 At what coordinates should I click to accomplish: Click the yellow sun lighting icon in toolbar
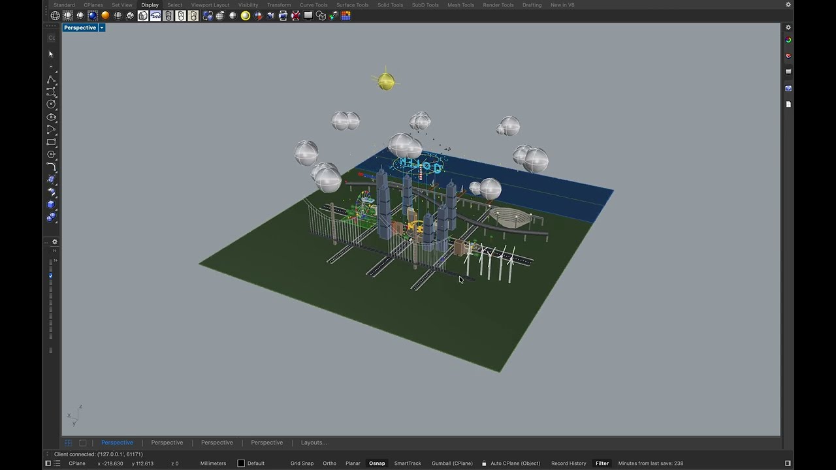pos(246,16)
